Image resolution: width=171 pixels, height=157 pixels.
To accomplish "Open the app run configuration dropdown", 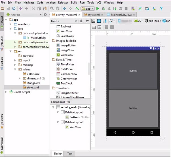I will pyautogui.click(x=87, y=8).
